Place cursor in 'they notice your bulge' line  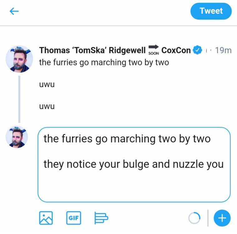click(x=133, y=164)
